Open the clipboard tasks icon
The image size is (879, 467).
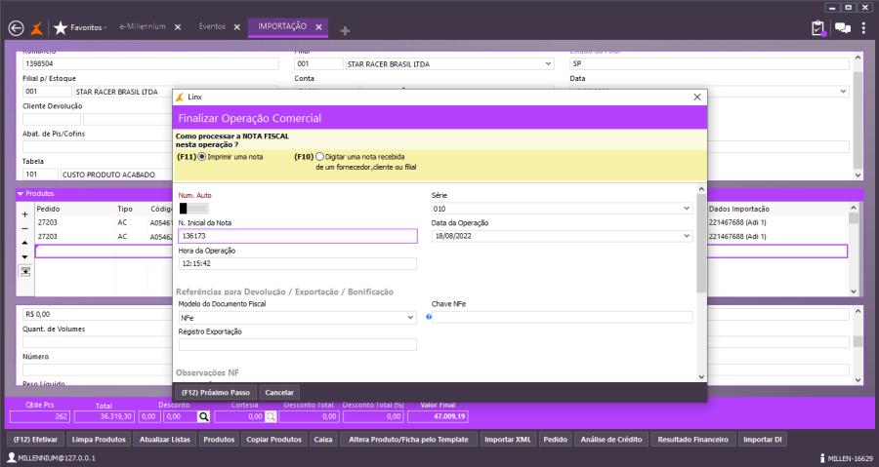click(x=818, y=28)
